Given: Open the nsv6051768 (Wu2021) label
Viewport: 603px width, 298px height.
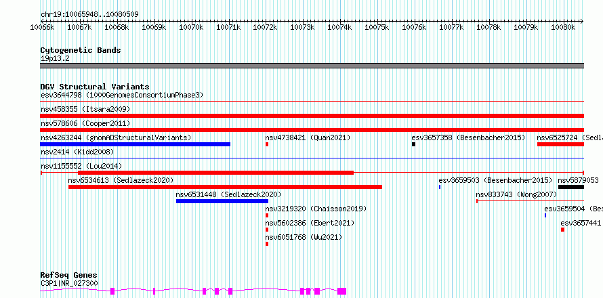Looking at the screenshot, I should 304,237.
